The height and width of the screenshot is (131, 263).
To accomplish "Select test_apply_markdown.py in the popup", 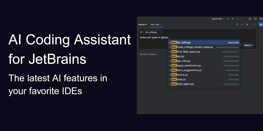I will (204, 66).
